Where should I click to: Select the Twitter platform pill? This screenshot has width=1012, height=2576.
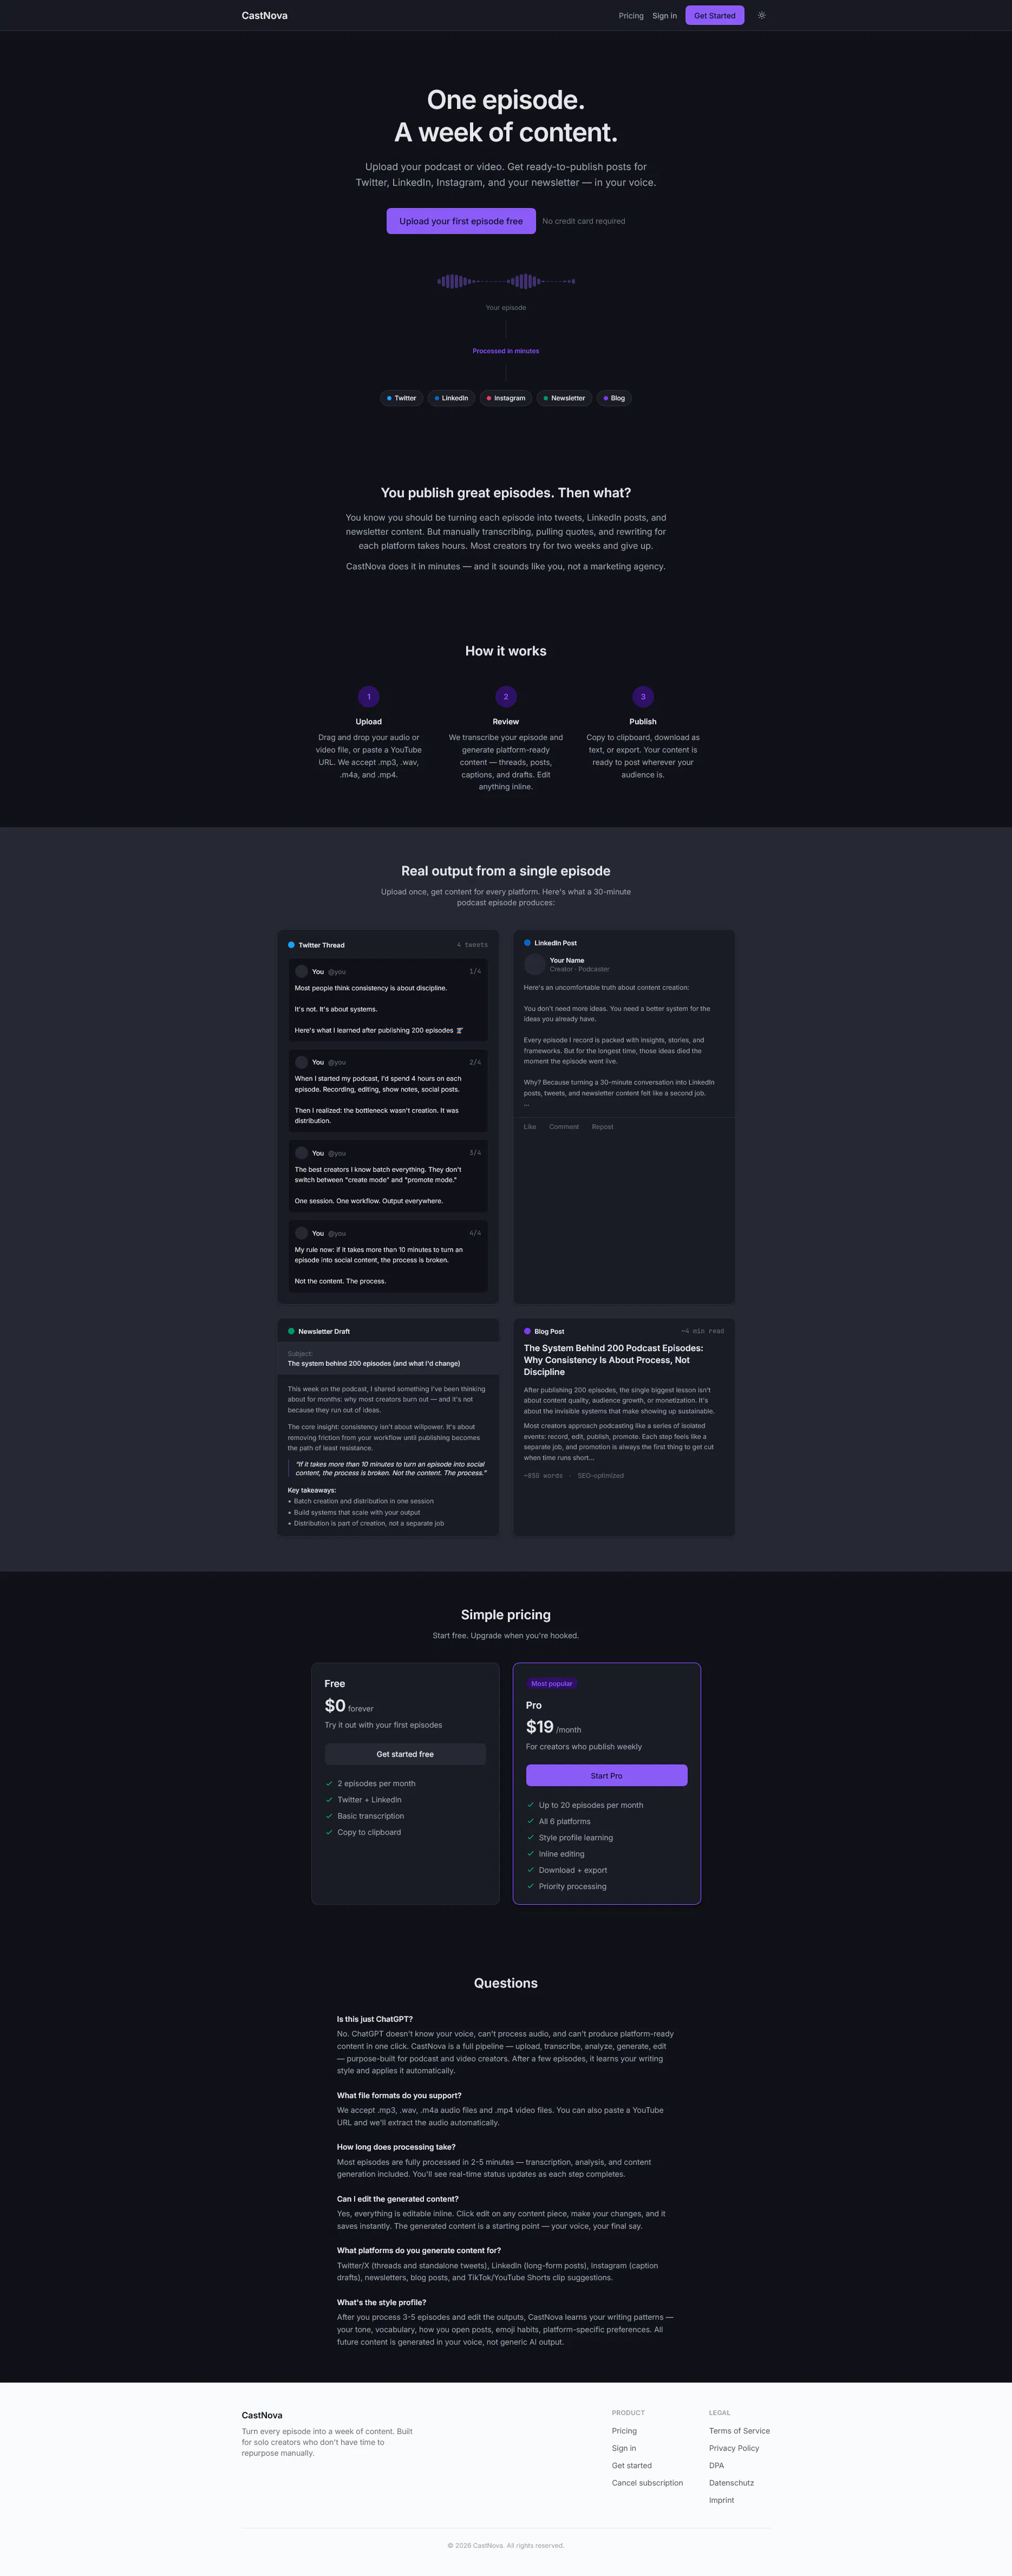pyautogui.click(x=402, y=398)
